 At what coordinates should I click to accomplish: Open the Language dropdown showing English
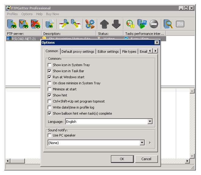point(150,121)
